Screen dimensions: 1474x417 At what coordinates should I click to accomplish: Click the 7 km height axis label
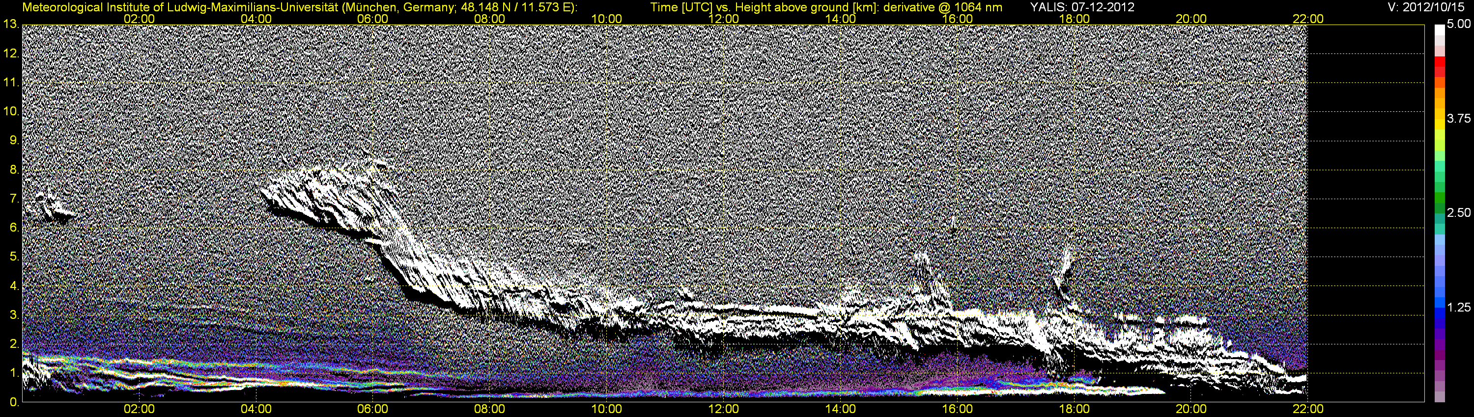[14, 199]
